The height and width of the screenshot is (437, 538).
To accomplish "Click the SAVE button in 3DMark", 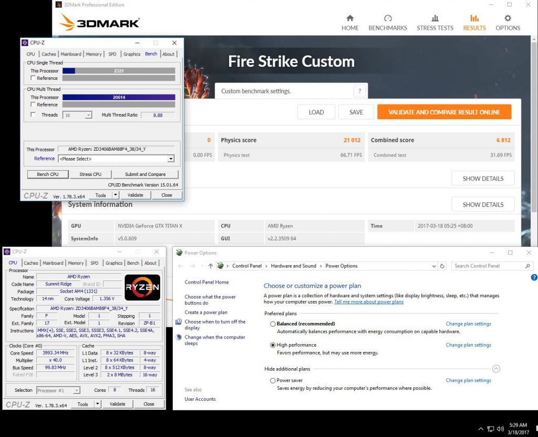I will pyautogui.click(x=356, y=112).
